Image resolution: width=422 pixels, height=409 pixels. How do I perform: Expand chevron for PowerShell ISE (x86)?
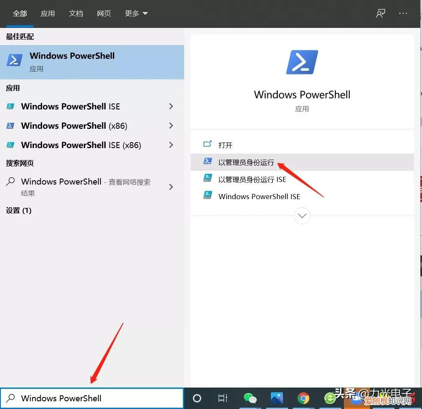point(171,145)
